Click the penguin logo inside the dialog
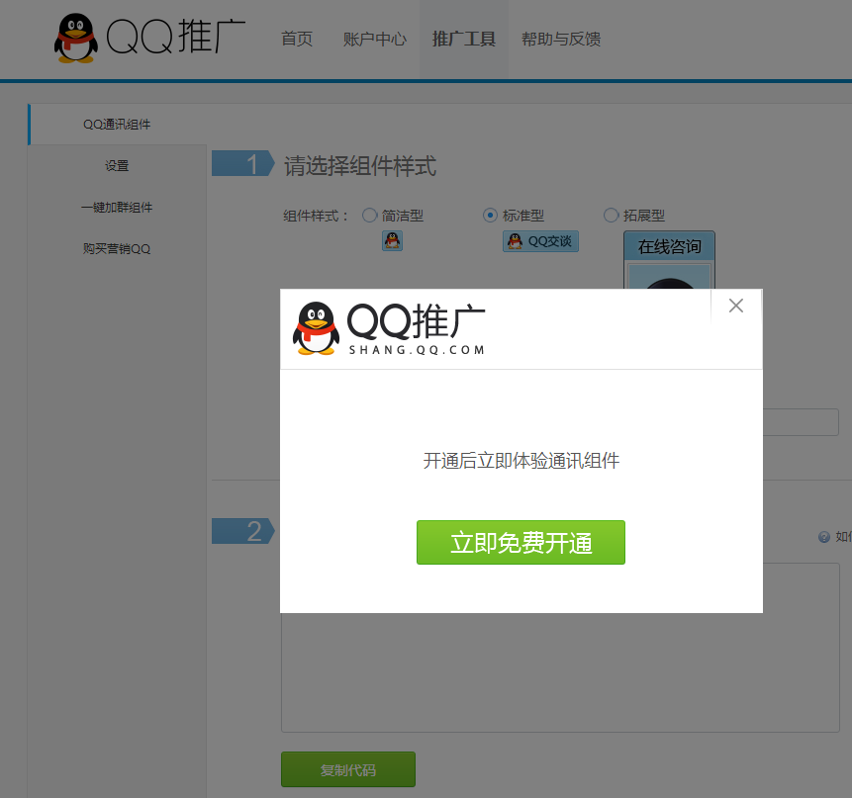The height and width of the screenshot is (798, 852). pyautogui.click(x=316, y=328)
